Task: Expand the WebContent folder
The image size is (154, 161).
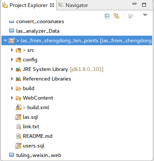Action: (12, 98)
